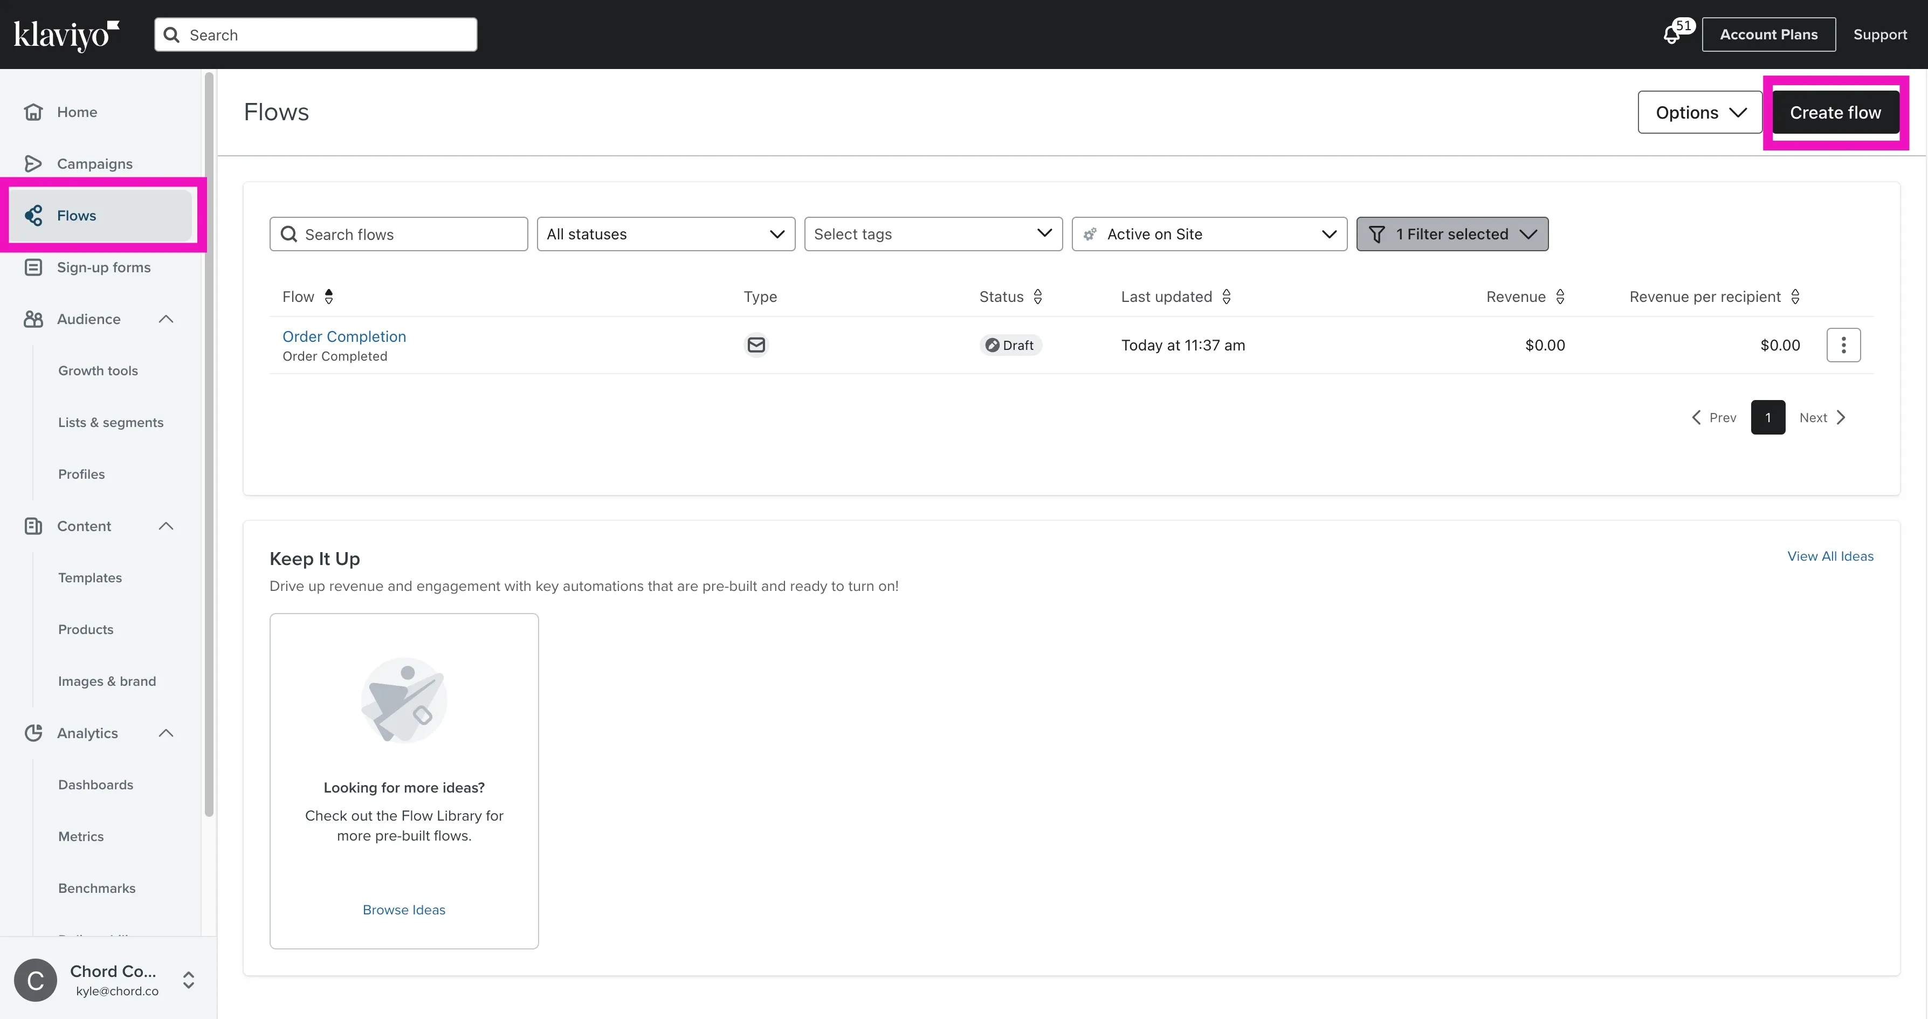This screenshot has width=1928, height=1019.
Task: Click the sidebar scrollbar
Action: (210, 444)
